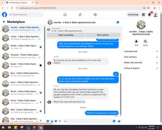The height and width of the screenshot is (130, 162).
Task: Open Sticky Notes from taskbar
Action: (16, 127)
